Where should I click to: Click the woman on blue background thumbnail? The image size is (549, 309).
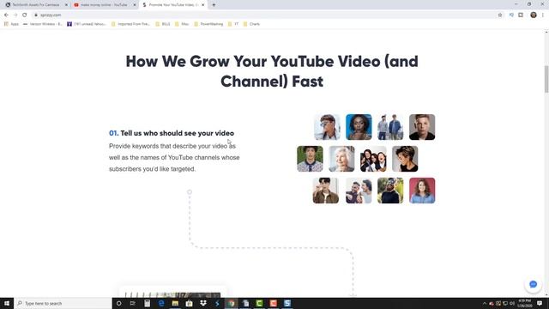[359, 127]
